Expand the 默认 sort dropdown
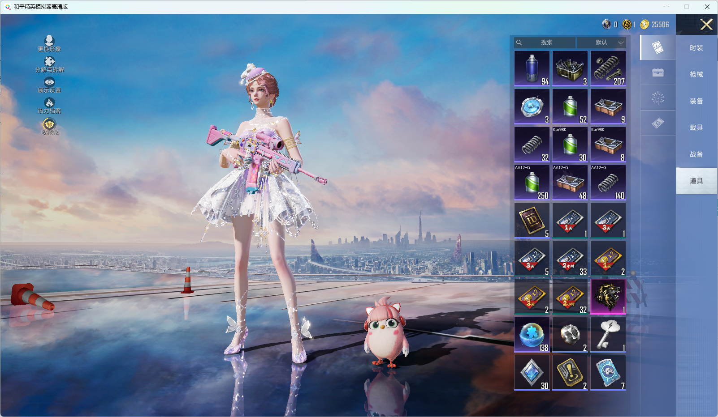 601,43
